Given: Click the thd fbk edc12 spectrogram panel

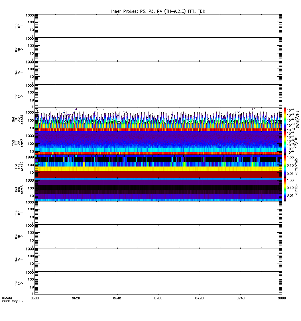Looking at the screenshot, I should [158, 166].
